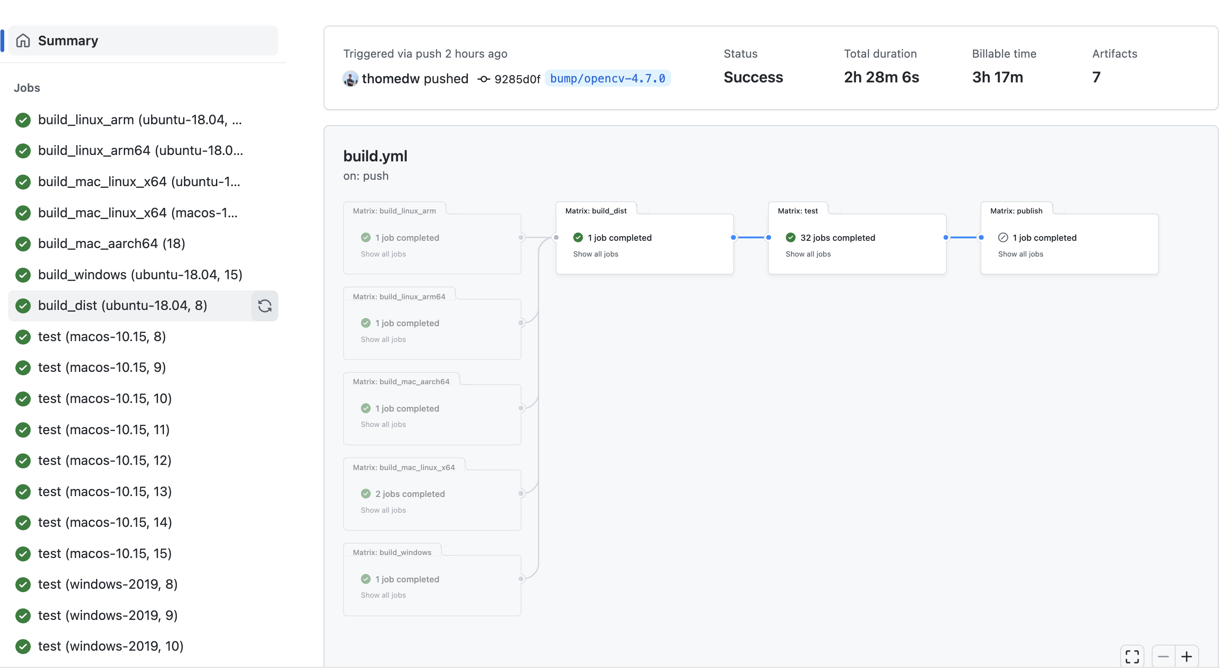This screenshot has height=672, width=1220.
Task: Click the commit icon next to 9285d0f
Action: [483, 79]
